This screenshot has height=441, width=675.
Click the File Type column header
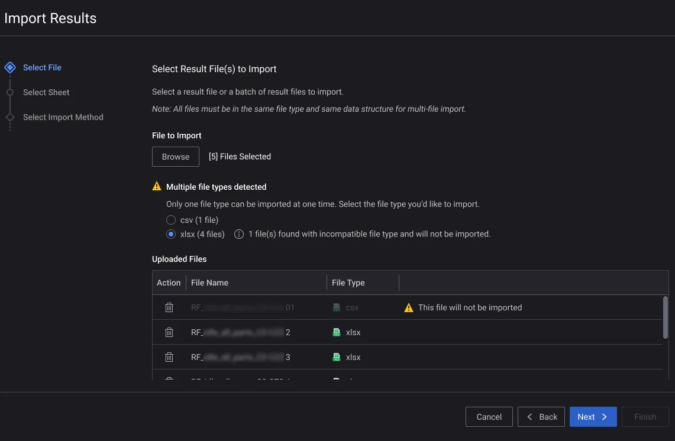coord(348,283)
